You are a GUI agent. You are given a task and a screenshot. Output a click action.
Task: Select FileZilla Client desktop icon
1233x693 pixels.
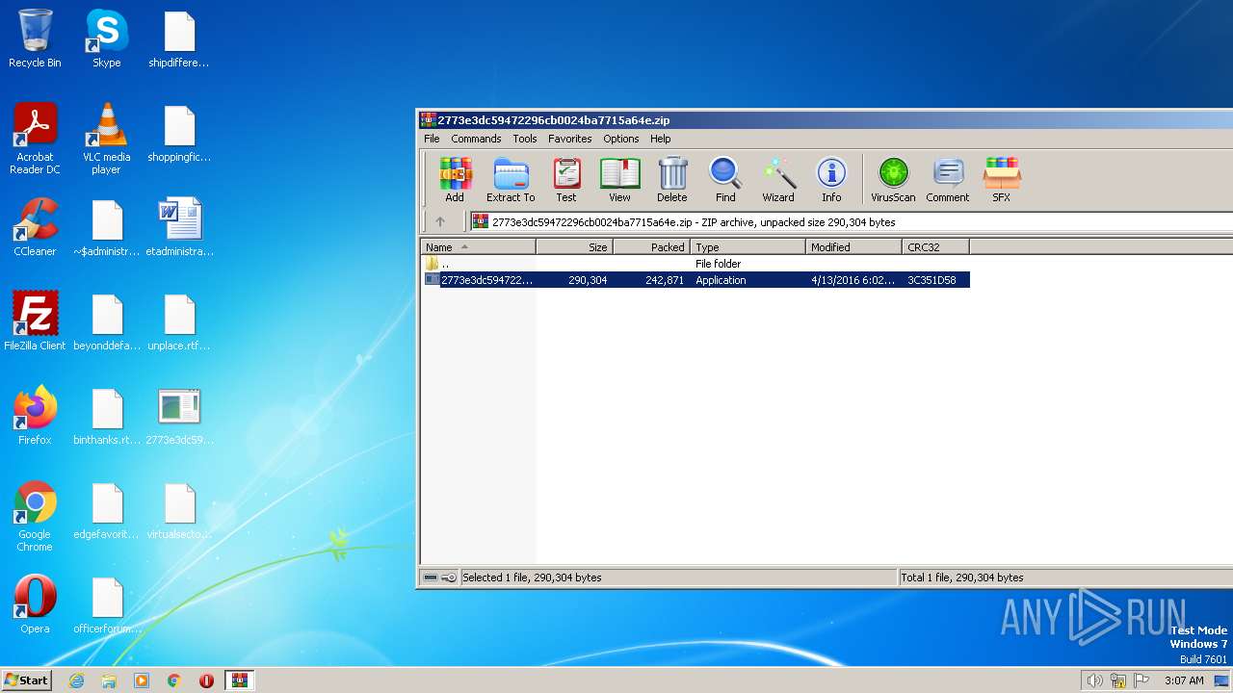[35, 321]
